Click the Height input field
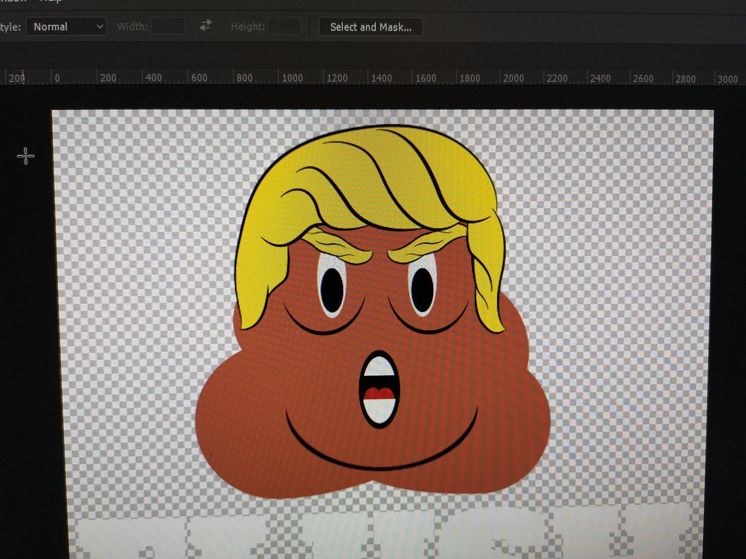This screenshot has width=746, height=559. (285, 27)
